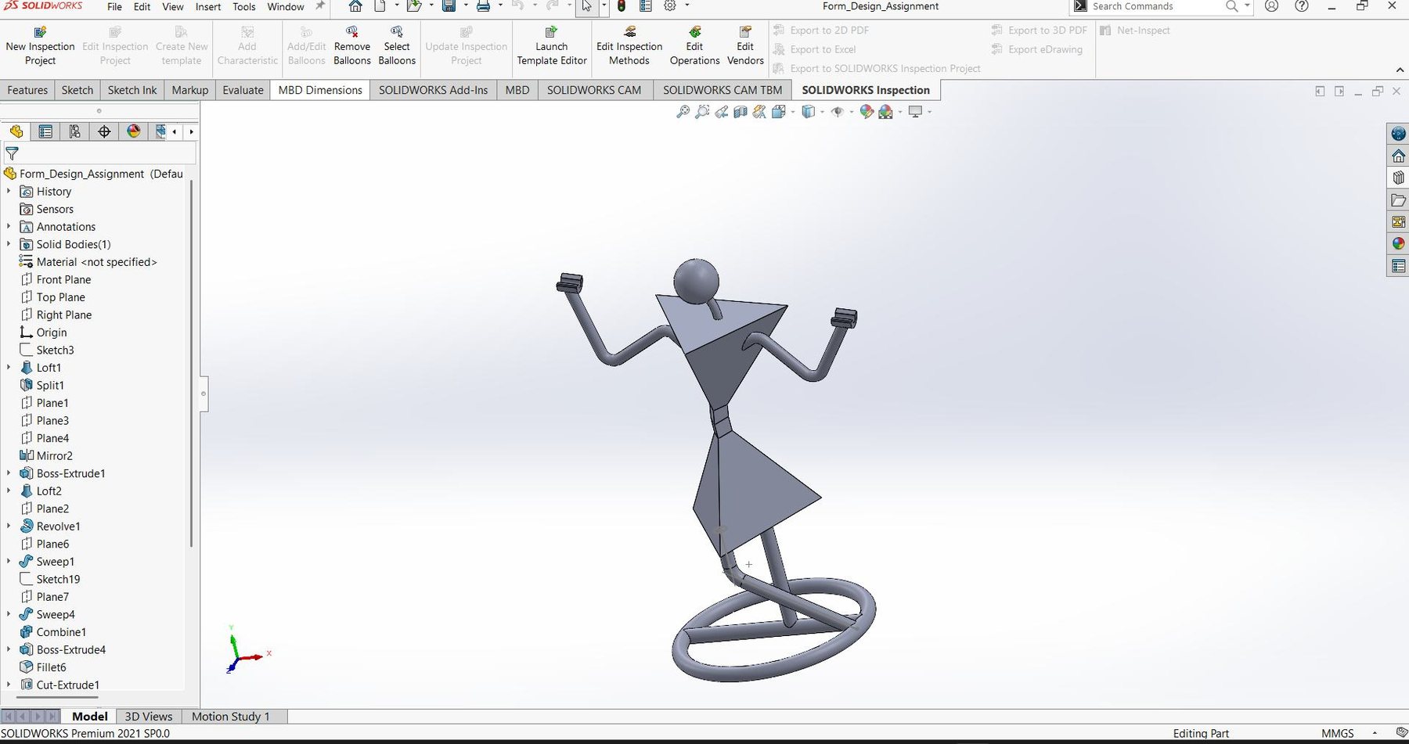Open the Tools menu
1409x744 pixels.
tap(243, 6)
